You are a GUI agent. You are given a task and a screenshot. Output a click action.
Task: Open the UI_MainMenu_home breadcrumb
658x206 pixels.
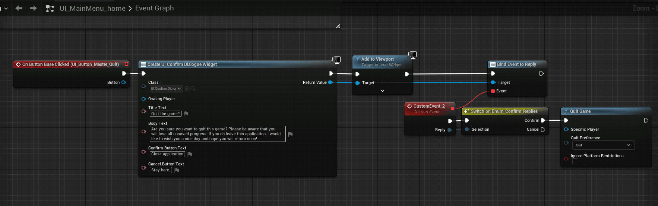tap(92, 8)
